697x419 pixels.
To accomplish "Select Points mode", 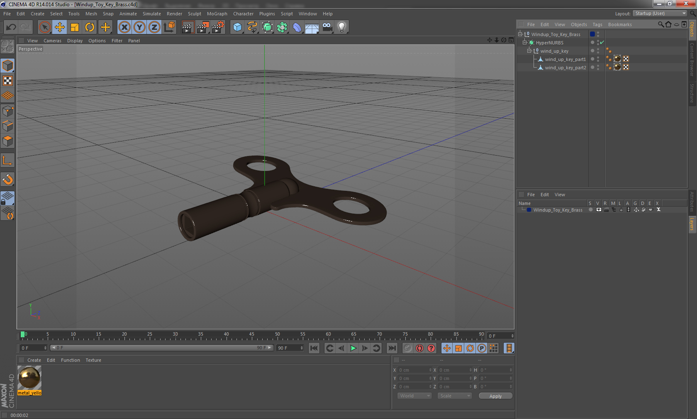I will coord(8,111).
